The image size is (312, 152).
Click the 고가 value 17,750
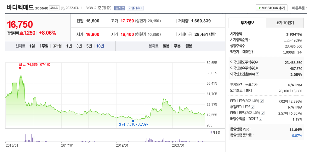tap(127, 21)
